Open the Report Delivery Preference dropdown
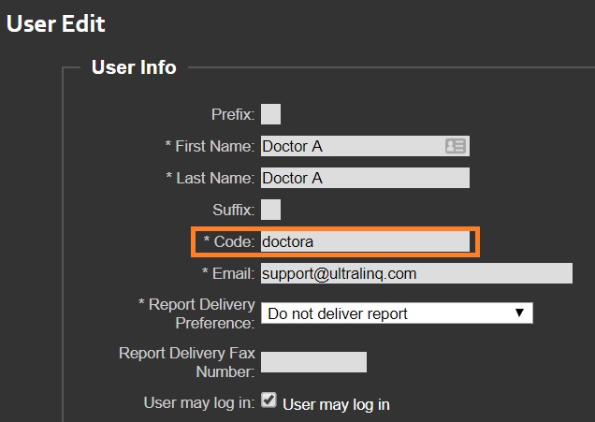 [397, 313]
